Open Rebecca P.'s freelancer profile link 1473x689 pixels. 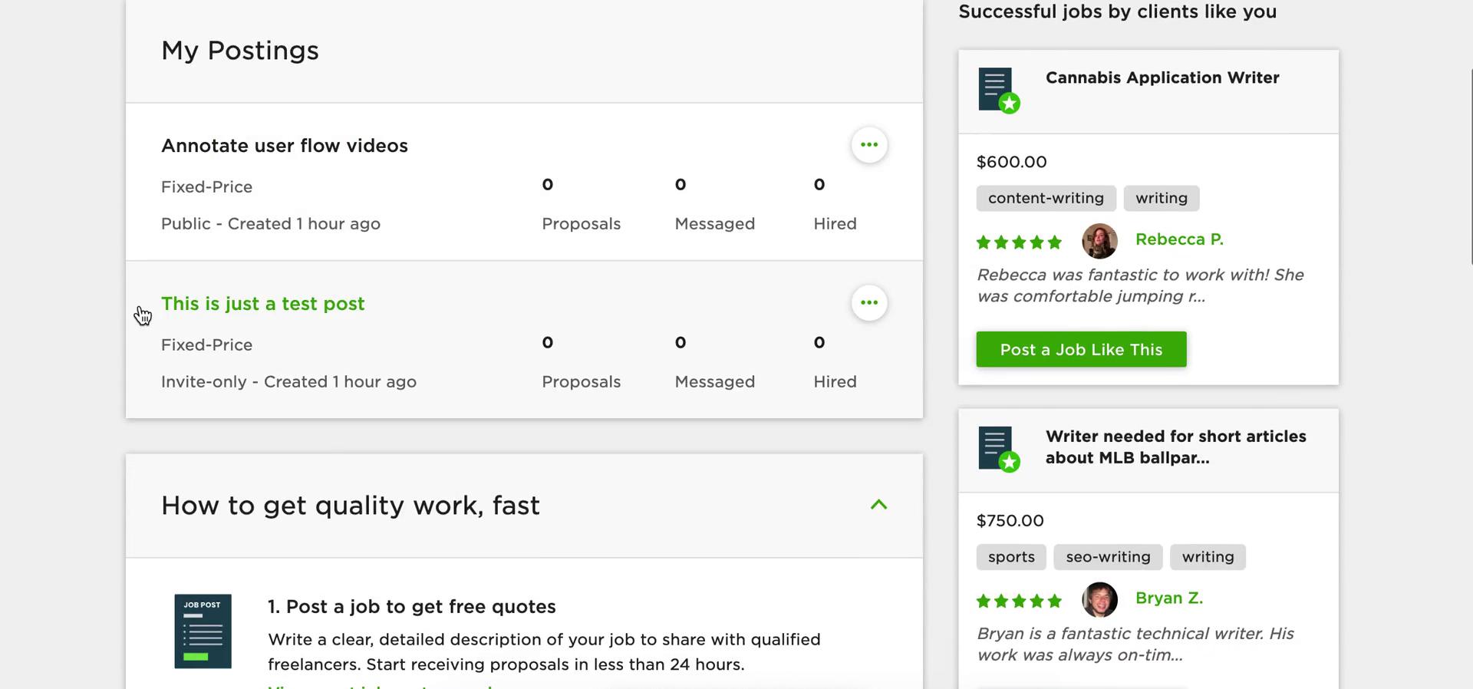pyautogui.click(x=1179, y=239)
